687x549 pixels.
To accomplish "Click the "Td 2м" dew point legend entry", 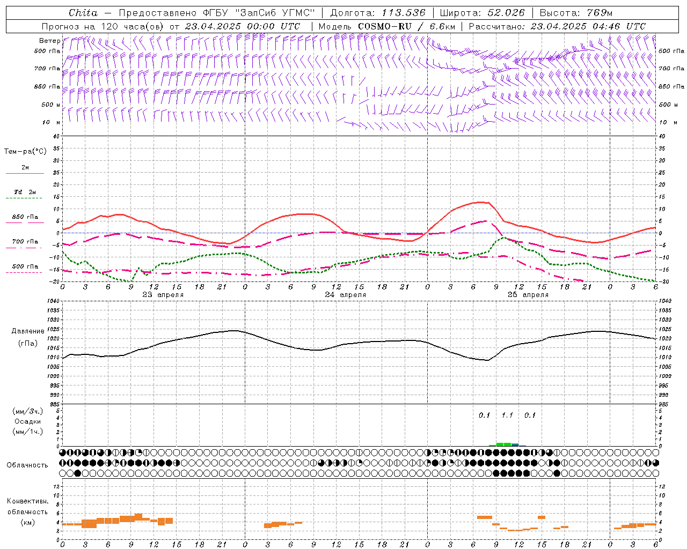I will click(25, 192).
